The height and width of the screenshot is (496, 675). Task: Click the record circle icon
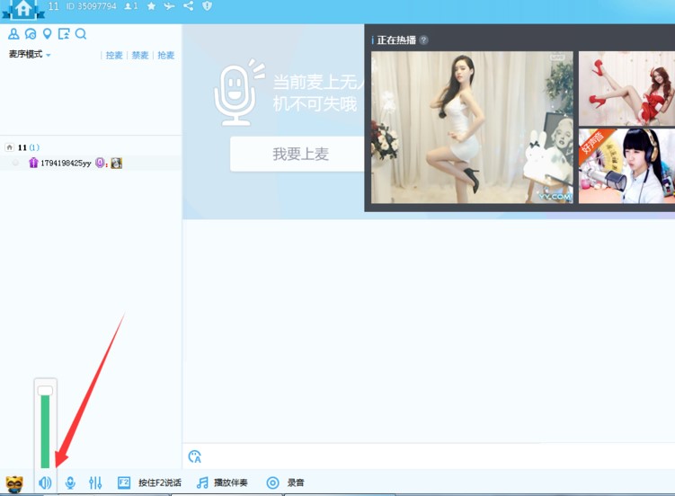click(x=272, y=483)
